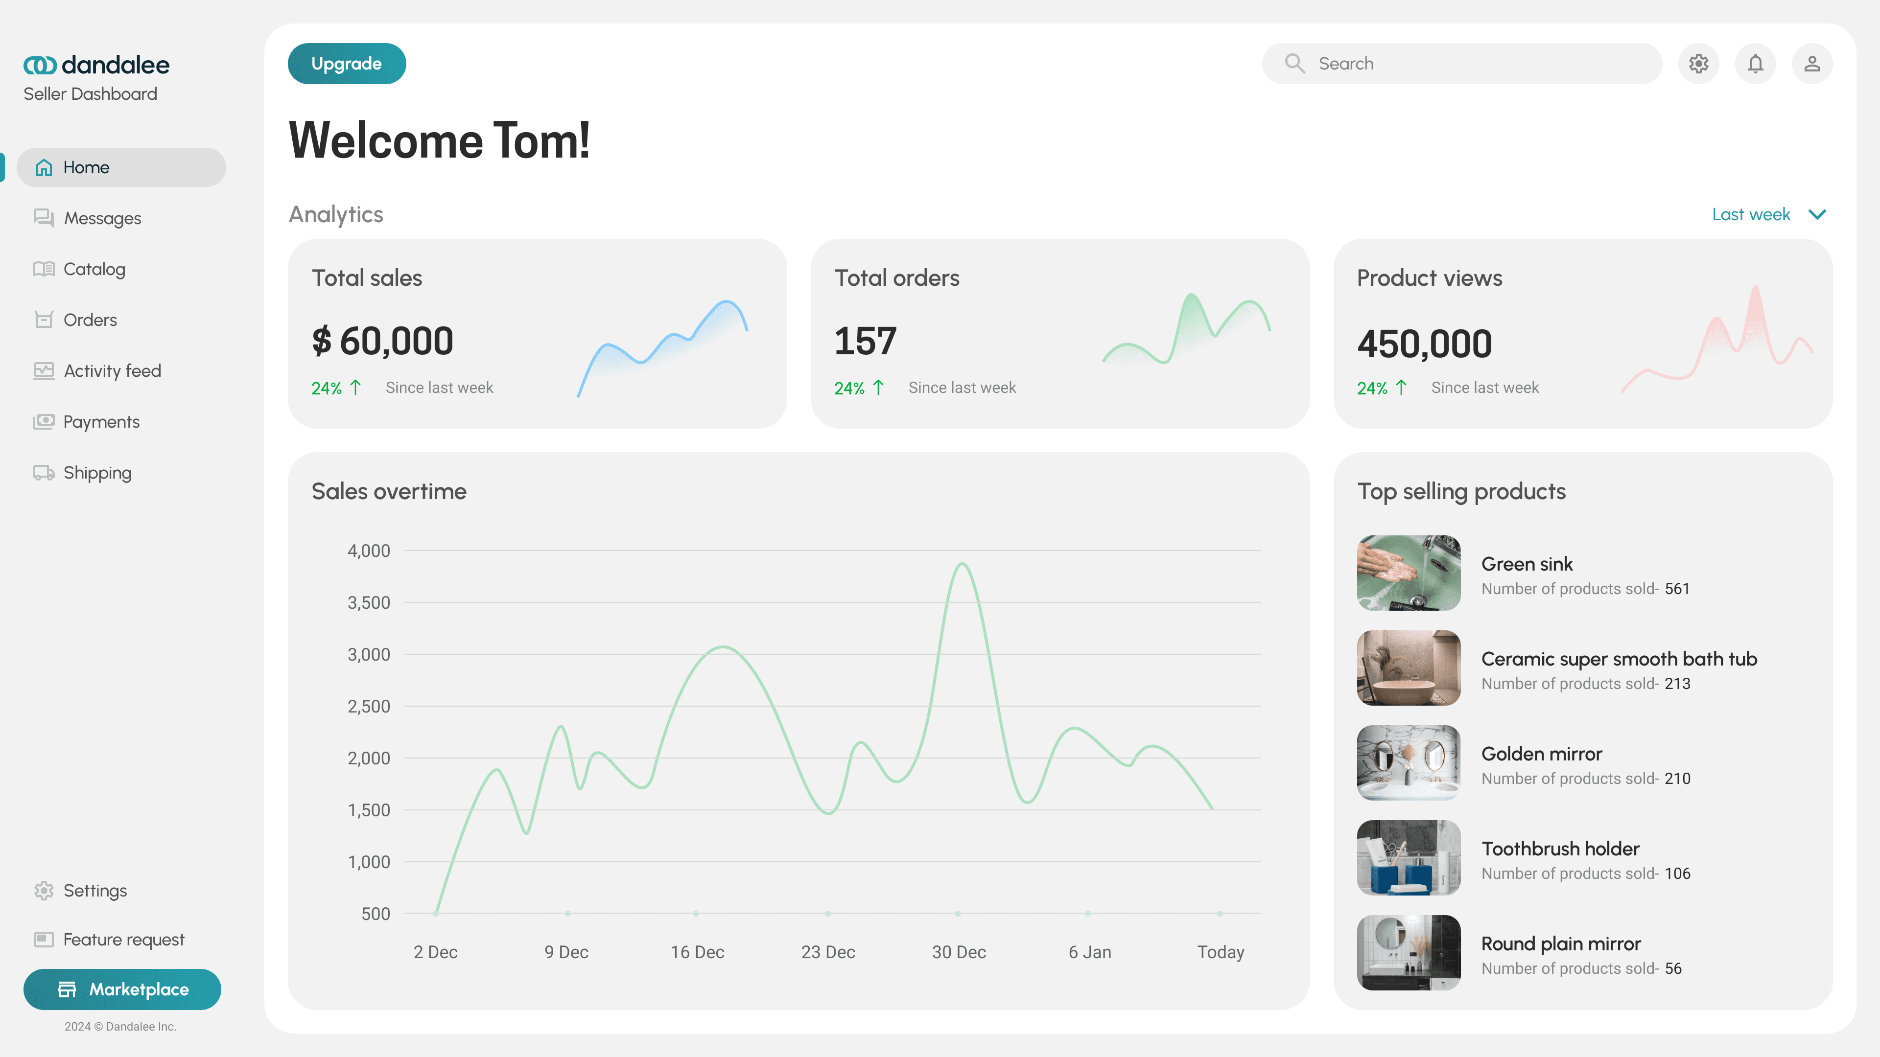Image resolution: width=1880 pixels, height=1057 pixels.
Task: Expand the Last week chevron arrow
Action: pyautogui.click(x=1817, y=214)
